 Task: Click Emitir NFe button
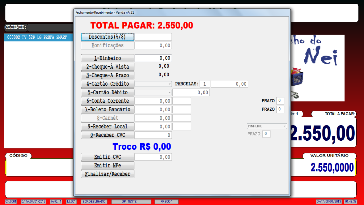point(107,166)
